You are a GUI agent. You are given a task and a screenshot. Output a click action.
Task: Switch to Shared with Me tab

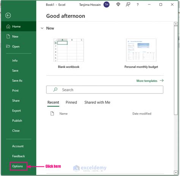97,102
